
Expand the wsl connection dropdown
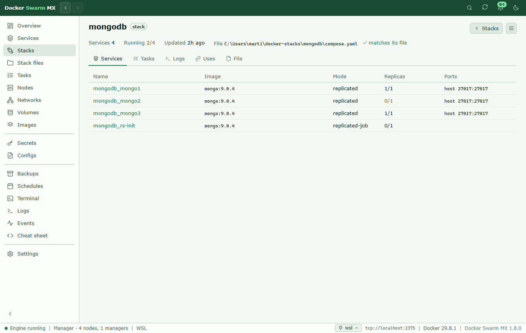point(348,328)
